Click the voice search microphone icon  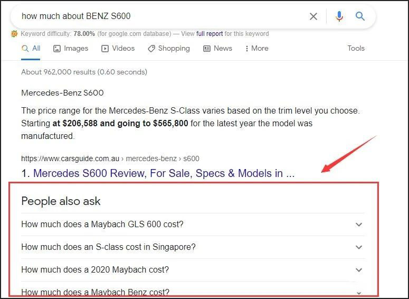339,16
